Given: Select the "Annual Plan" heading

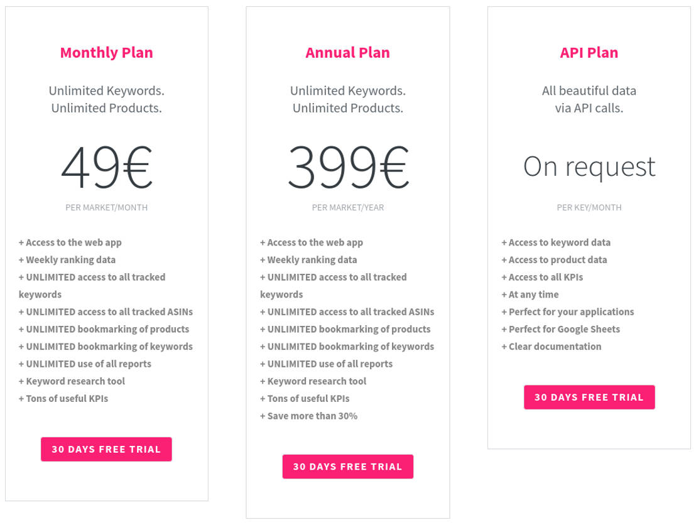Looking at the screenshot, I should coord(347,53).
